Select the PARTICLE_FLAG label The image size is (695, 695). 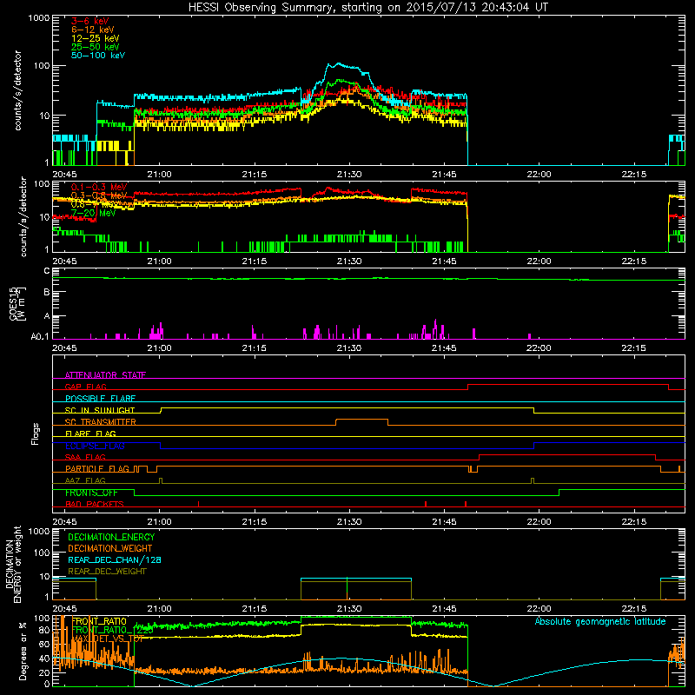97,469
